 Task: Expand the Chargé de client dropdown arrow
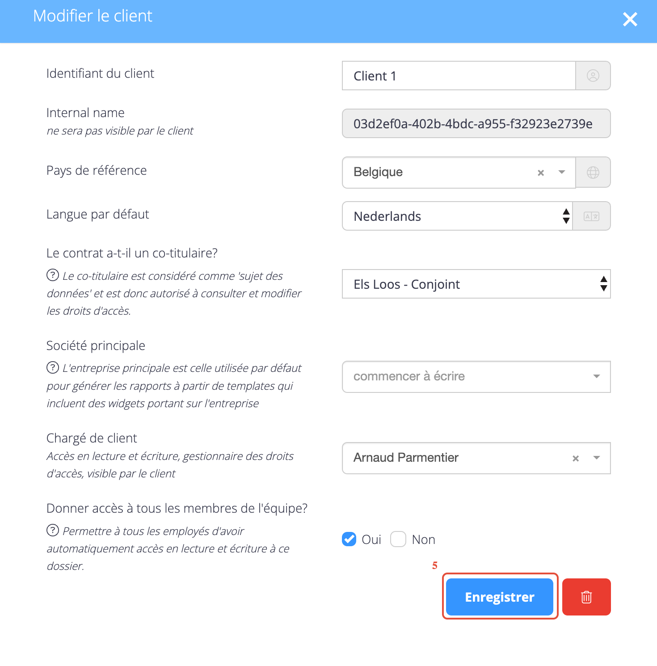597,458
